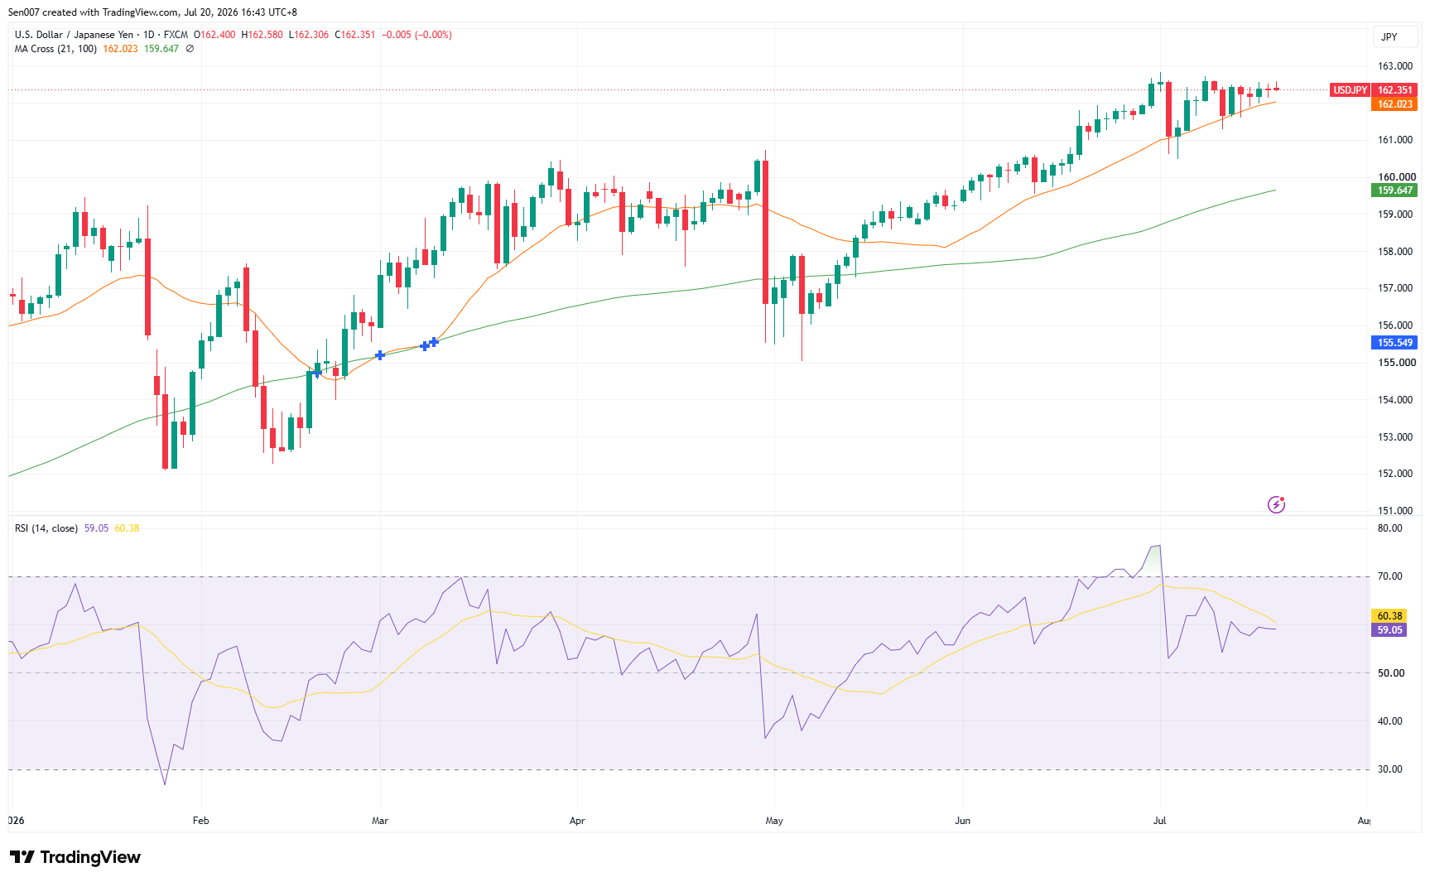1430x882 pixels.
Task: Click the 163.000 price scale label
Action: click(1395, 66)
